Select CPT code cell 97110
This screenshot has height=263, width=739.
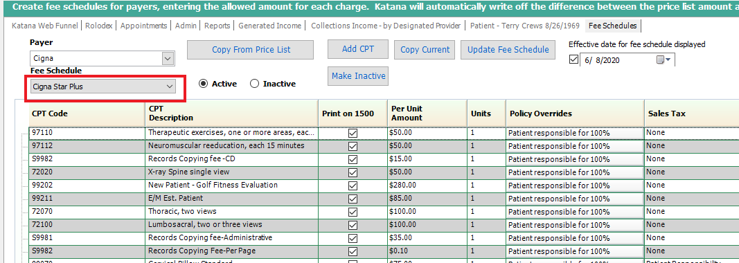pyautogui.click(x=87, y=134)
